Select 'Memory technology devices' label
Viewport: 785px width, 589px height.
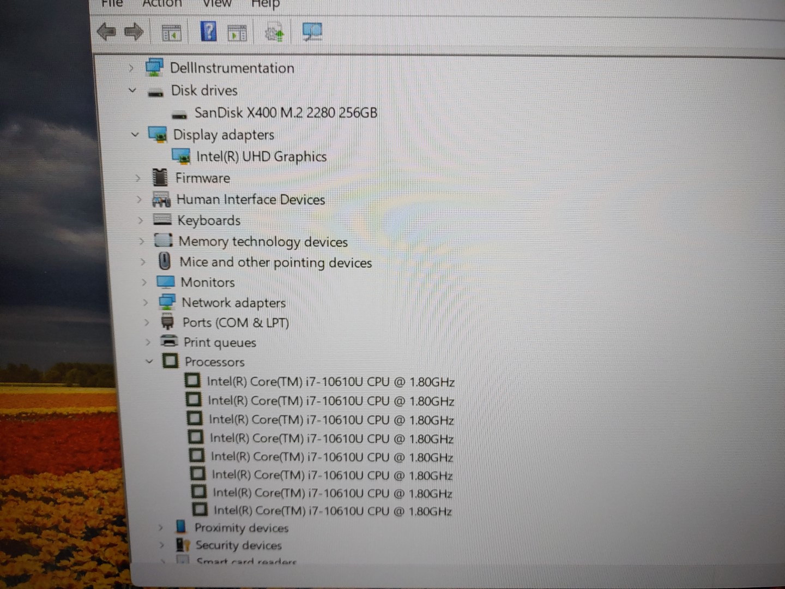pos(263,242)
